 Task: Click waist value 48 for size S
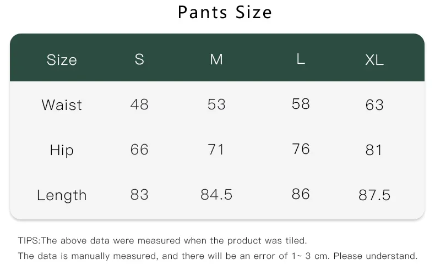click(139, 104)
